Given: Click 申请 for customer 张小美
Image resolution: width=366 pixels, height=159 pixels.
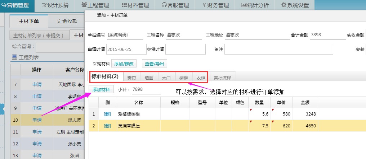Looking at the screenshot, I should point(37,144).
